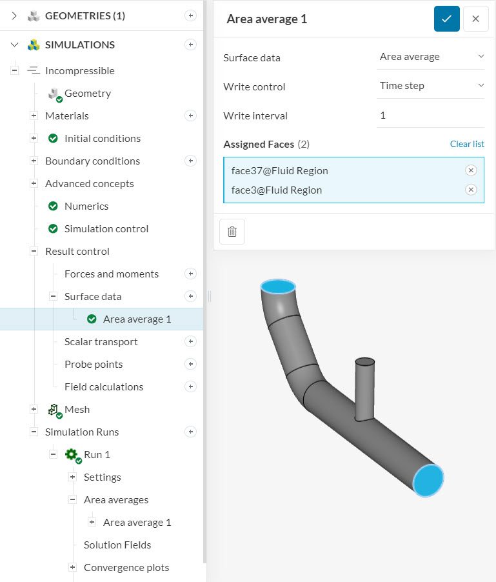The image size is (496, 582).
Task: Open the Surface data dropdown showing Area average
Action: click(x=430, y=57)
